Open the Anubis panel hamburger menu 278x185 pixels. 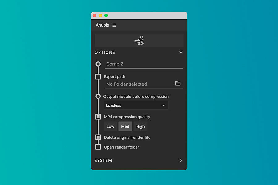(x=114, y=25)
